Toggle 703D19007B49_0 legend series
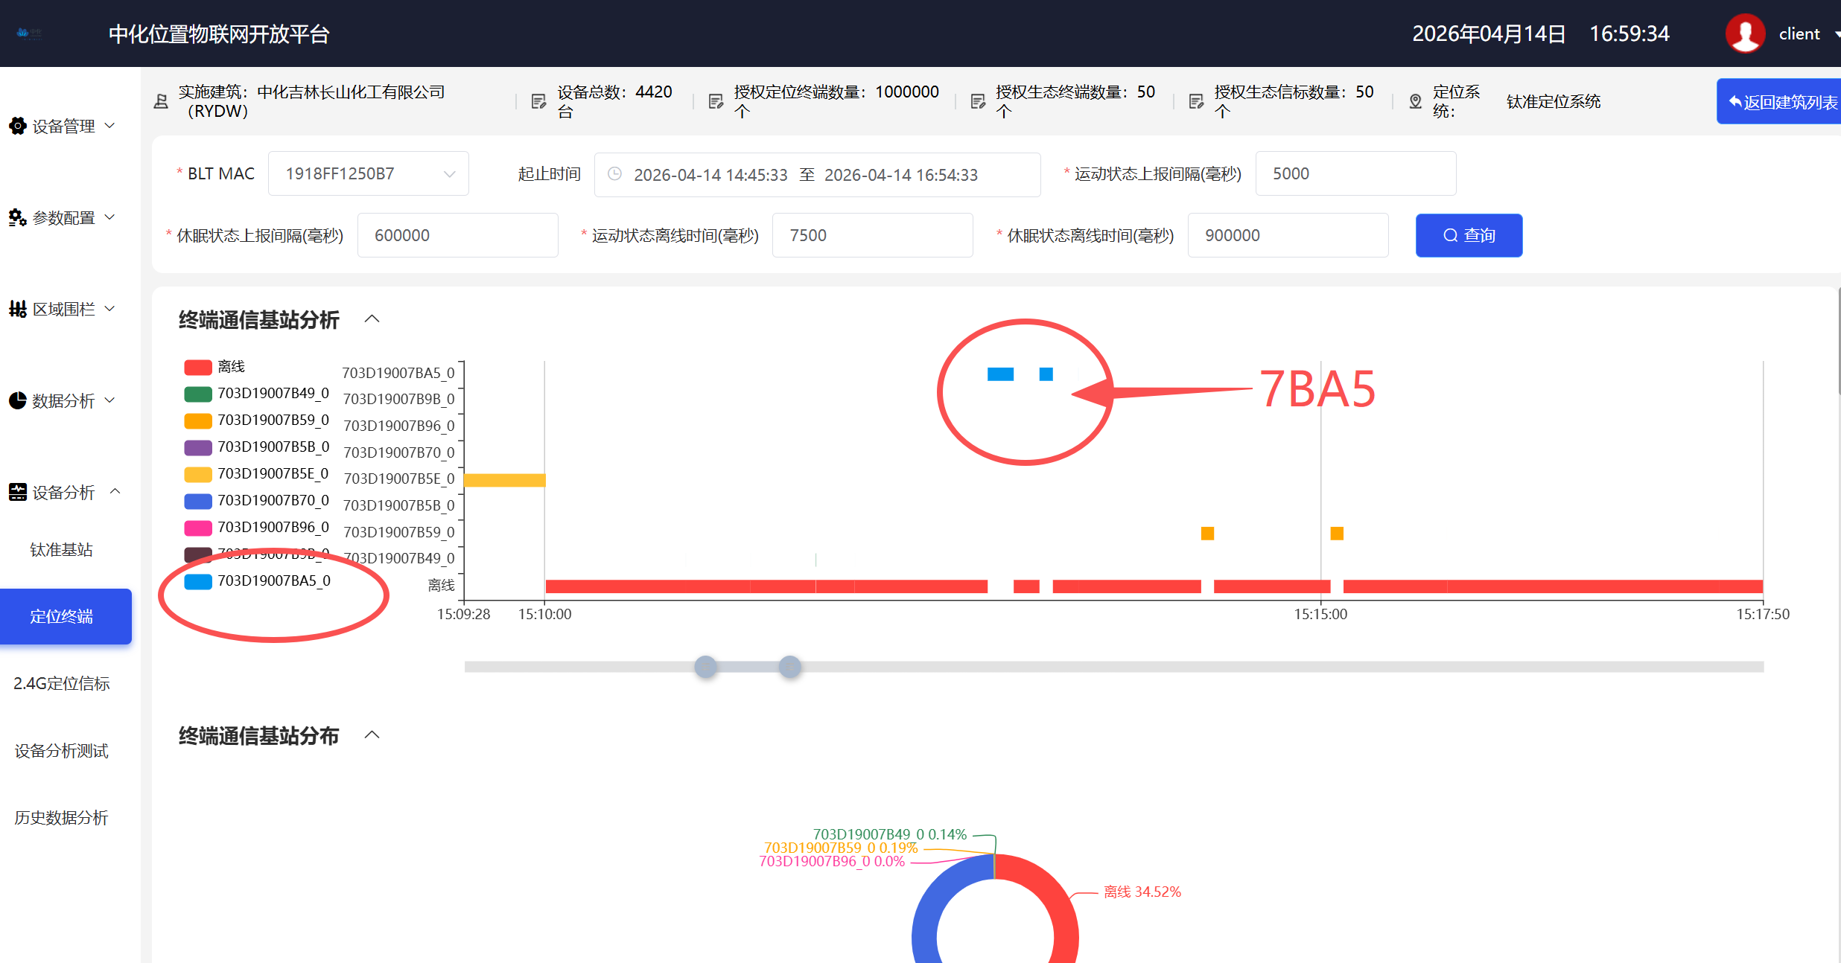 [x=256, y=394]
